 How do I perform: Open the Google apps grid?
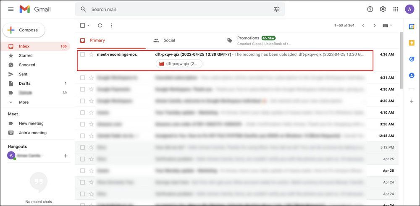pyautogui.click(x=396, y=9)
